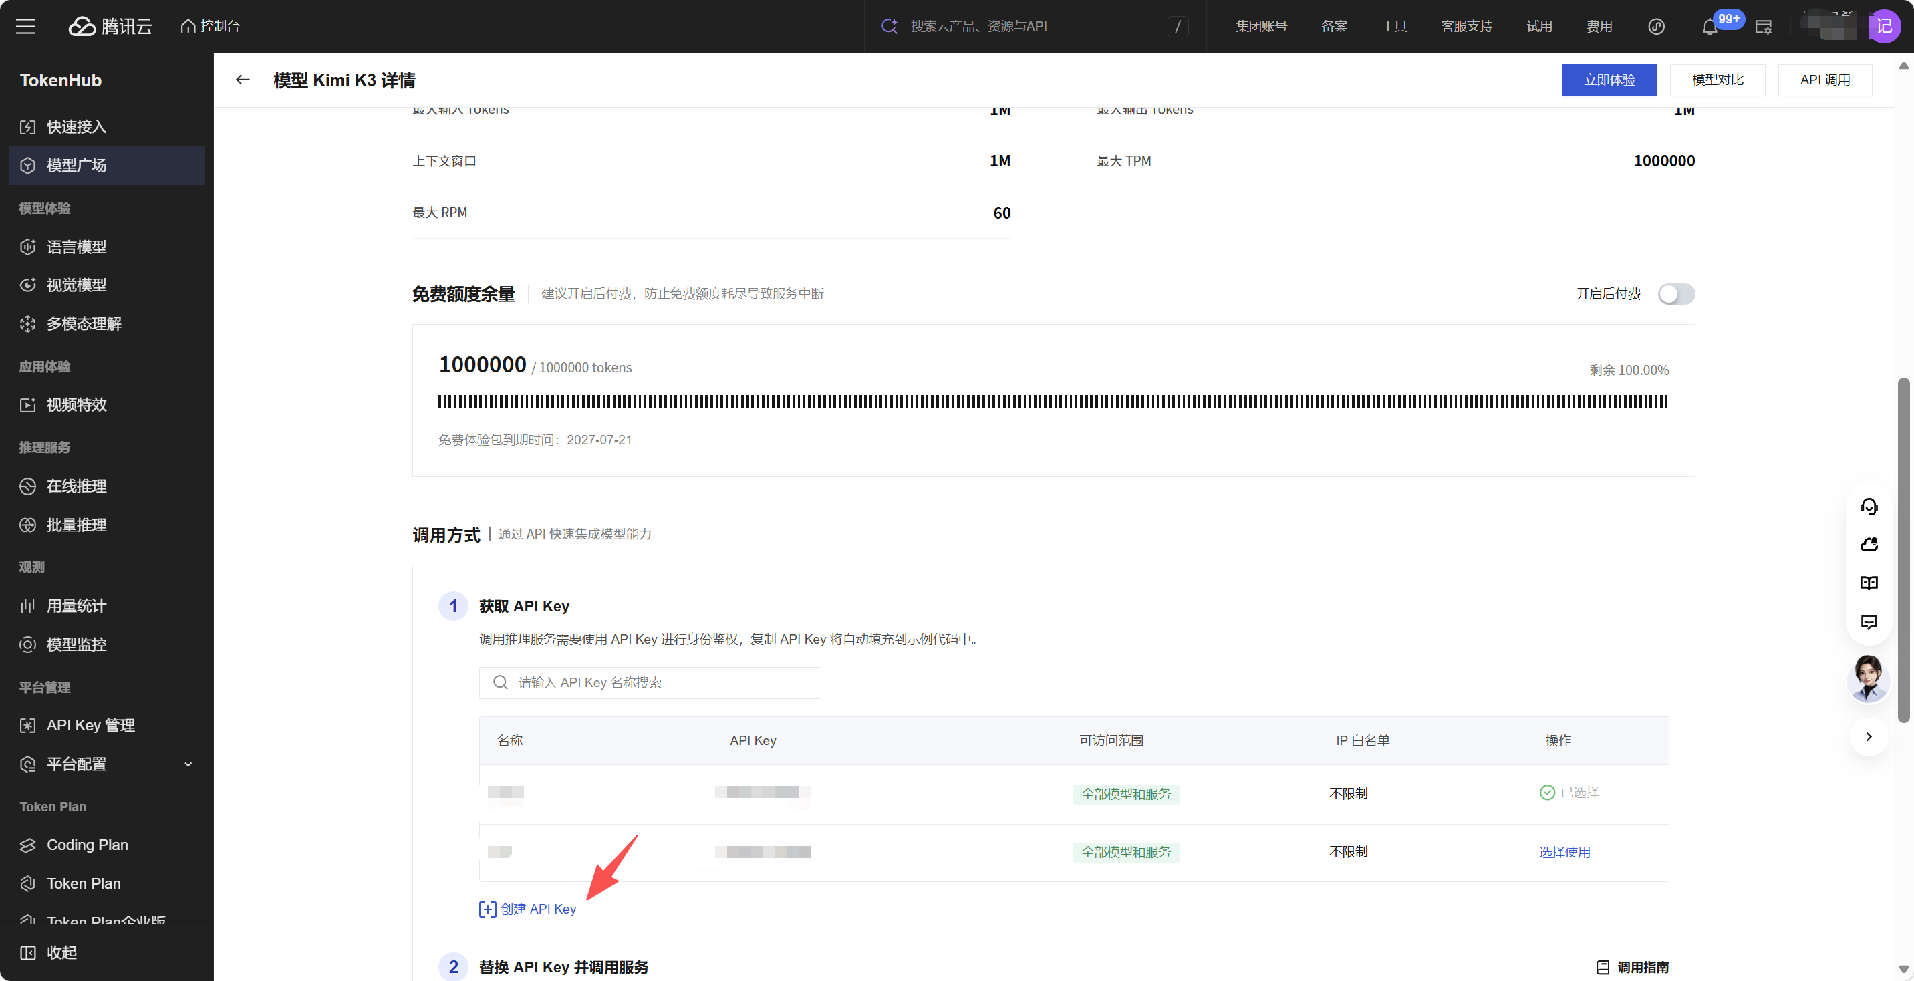Click the feedback message floating icon
The width and height of the screenshot is (1914, 981).
click(1869, 622)
